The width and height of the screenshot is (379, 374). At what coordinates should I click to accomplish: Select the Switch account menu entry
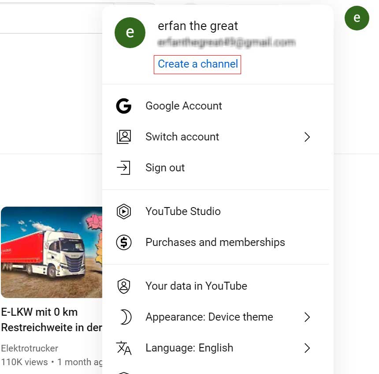[x=216, y=137]
